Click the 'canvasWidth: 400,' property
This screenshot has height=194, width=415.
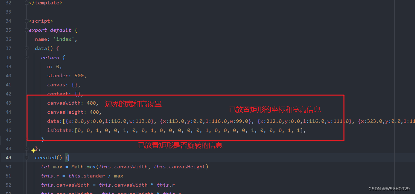[x=73, y=103]
